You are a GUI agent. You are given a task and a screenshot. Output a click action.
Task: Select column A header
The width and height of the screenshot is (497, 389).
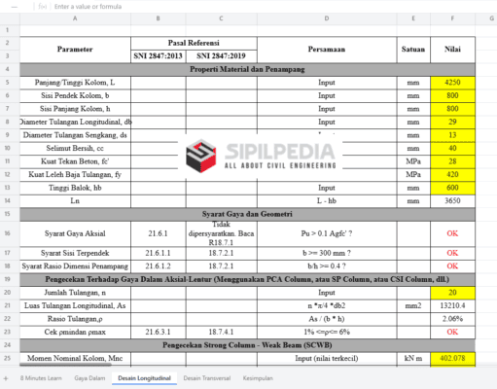[x=75, y=18]
